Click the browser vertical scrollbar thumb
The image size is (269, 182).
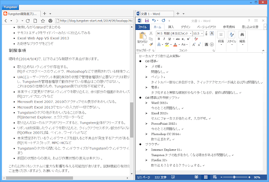(131, 120)
